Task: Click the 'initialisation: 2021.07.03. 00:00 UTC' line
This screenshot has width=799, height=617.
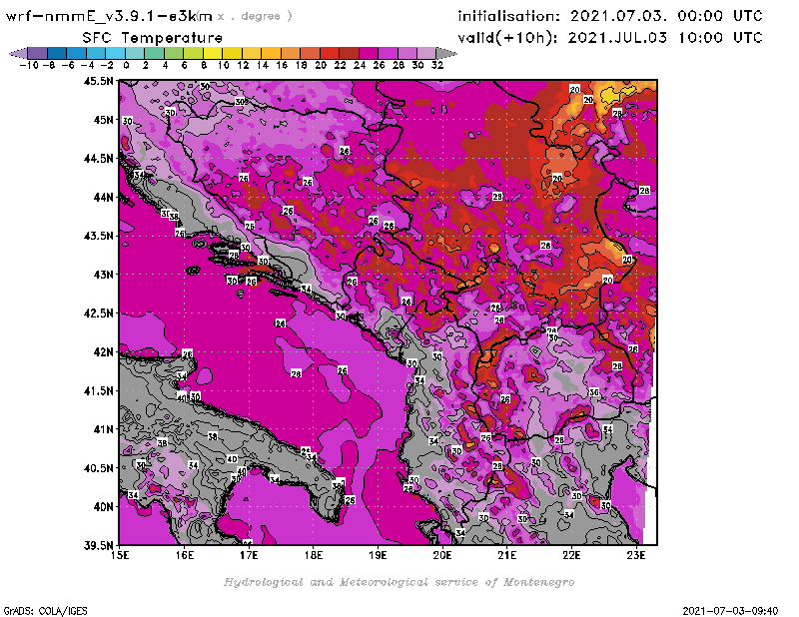Action: [x=610, y=16]
